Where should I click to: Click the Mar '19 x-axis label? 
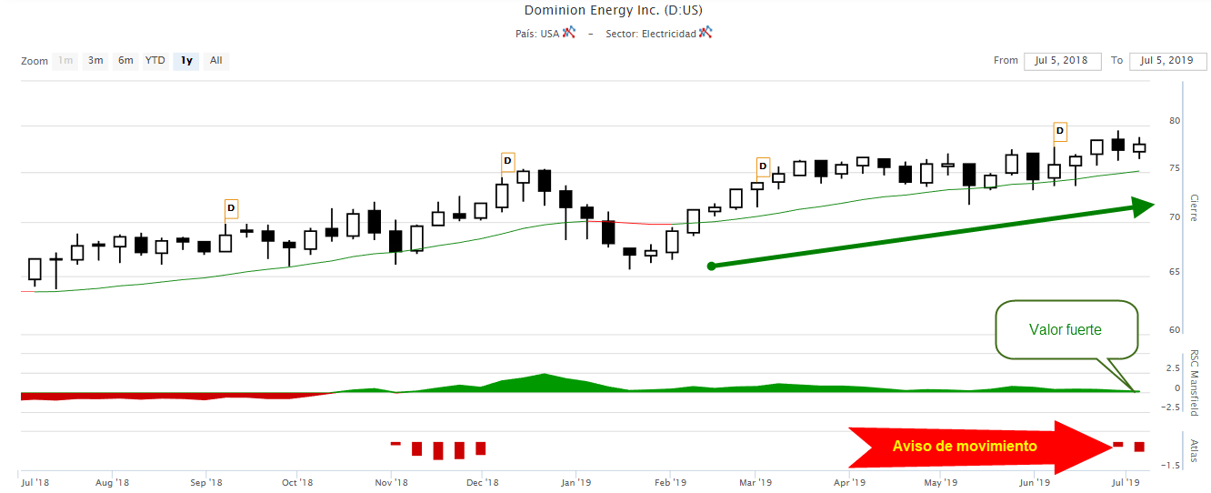pyautogui.click(x=755, y=482)
